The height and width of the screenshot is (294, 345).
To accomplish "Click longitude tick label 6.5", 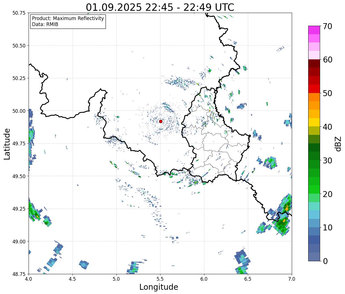I will [248, 279].
